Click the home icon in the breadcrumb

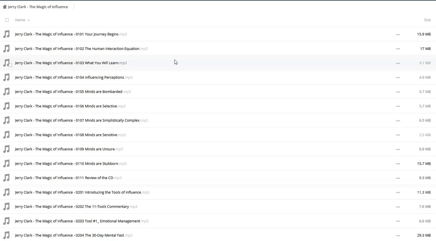click(5, 7)
